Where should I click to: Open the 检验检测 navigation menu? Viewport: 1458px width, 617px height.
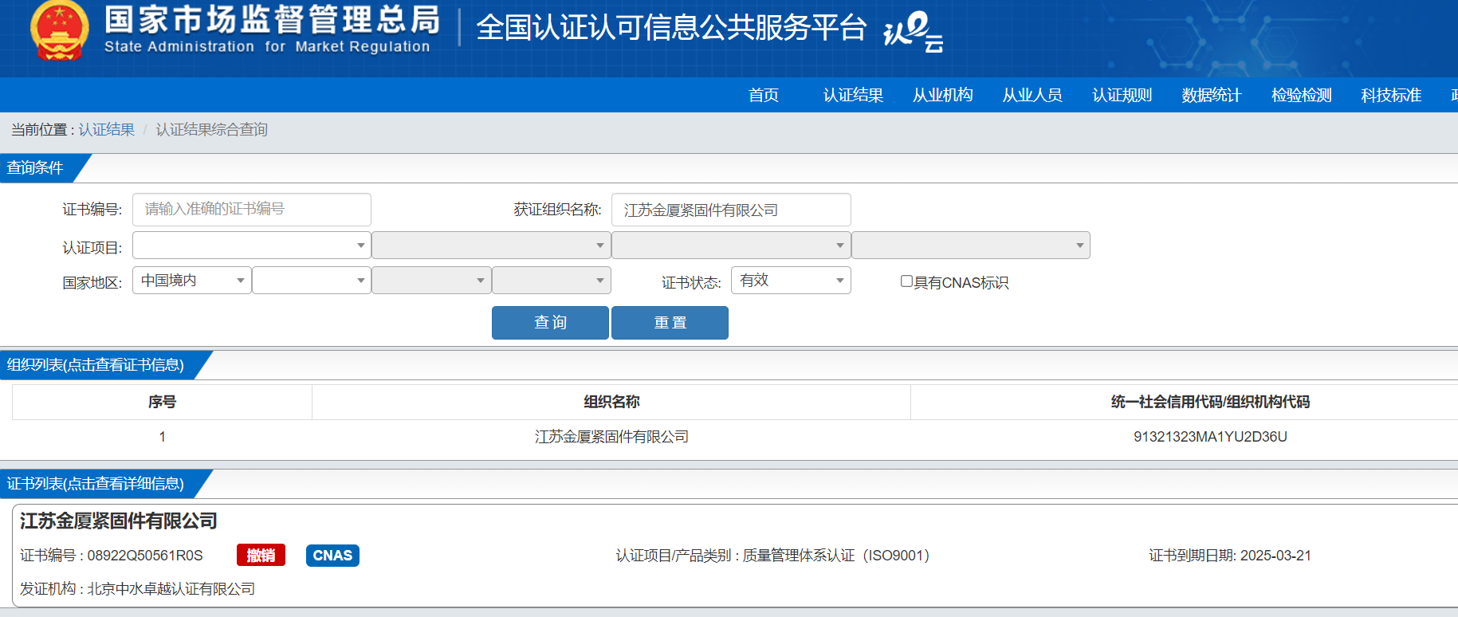pyautogui.click(x=1302, y=95)
